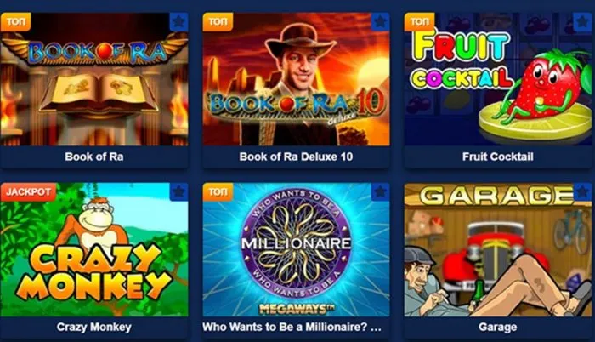Open the Fruit Cocktail strawberry thumbnail
Screen dimensions: 595x342
click(498, 79)
